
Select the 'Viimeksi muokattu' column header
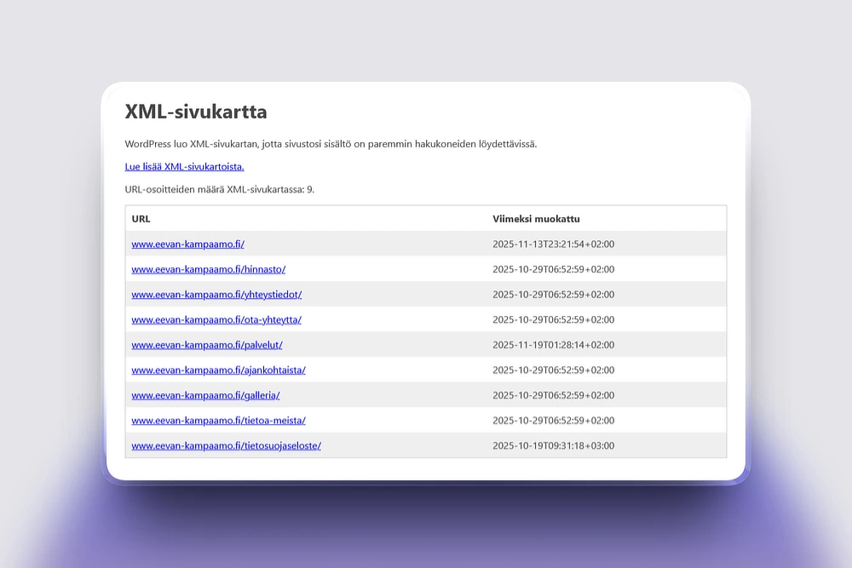(x=536, y=219)
